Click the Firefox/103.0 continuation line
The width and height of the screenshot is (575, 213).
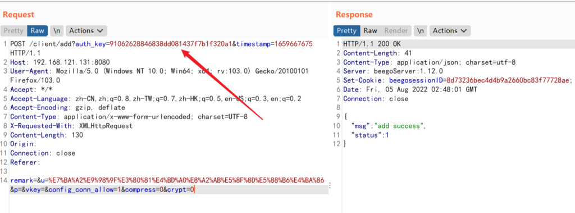click(35, 80)
